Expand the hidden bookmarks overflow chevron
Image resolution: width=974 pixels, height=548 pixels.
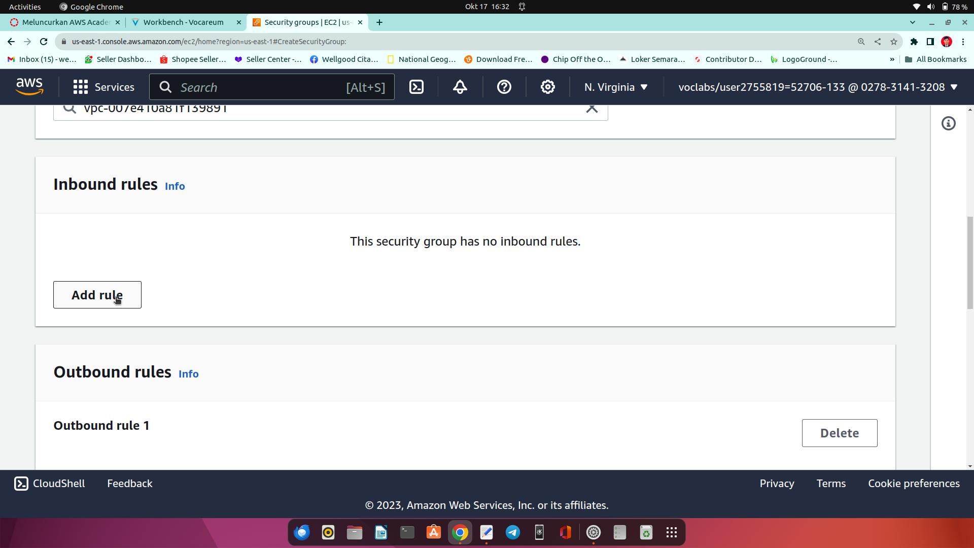[x=892, y=59]
